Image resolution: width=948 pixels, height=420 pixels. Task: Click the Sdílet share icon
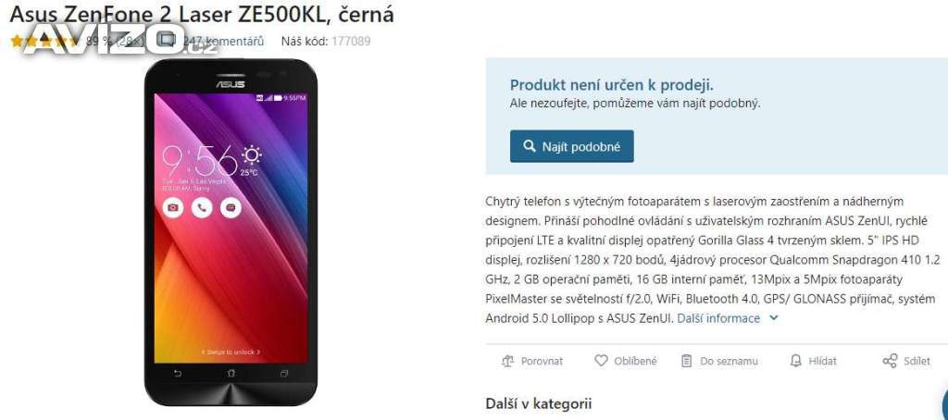point(890,361)
